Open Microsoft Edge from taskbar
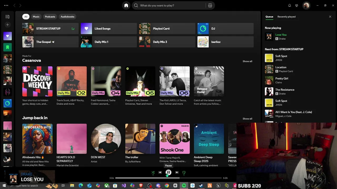 coord(81,186)
